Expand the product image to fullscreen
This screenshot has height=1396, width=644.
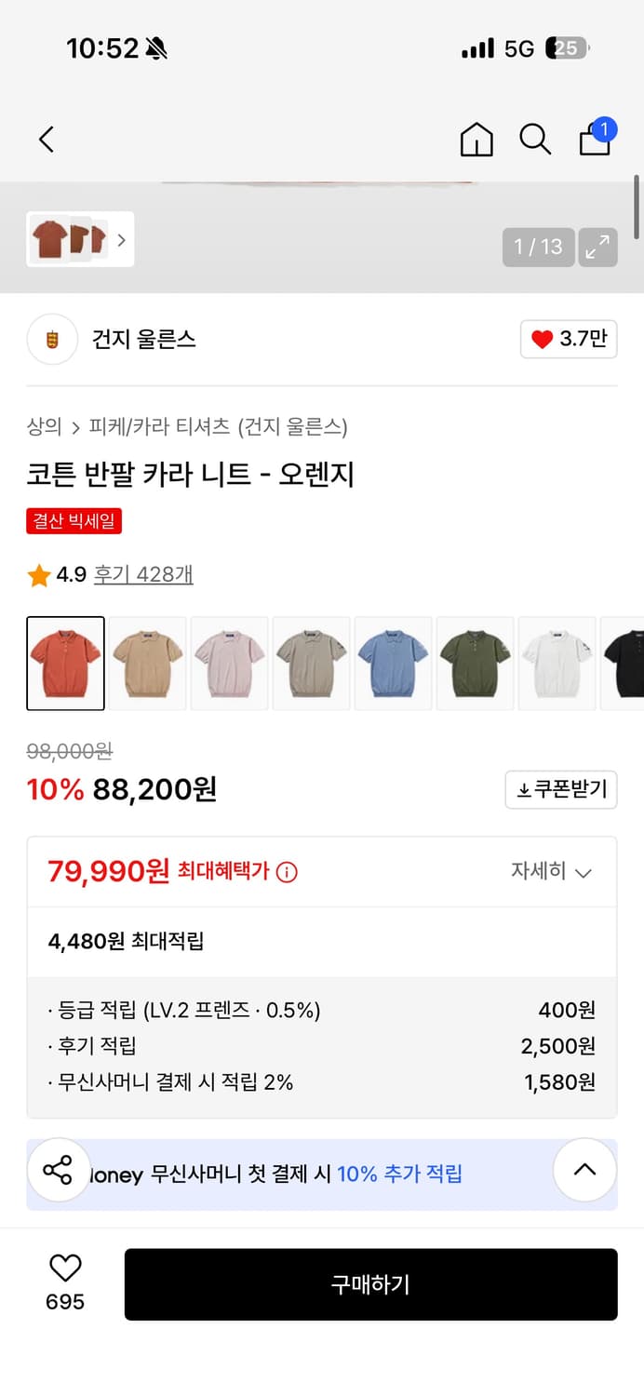[x=597, y=248]
